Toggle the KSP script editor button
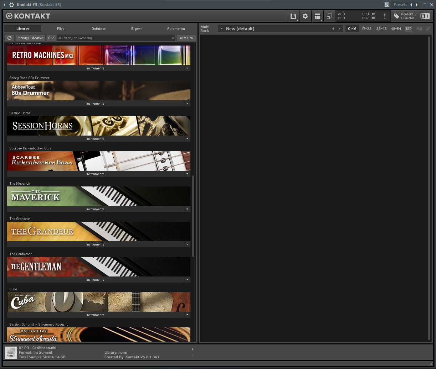Viewport: 436px width, 369px height. coord(409,28)
